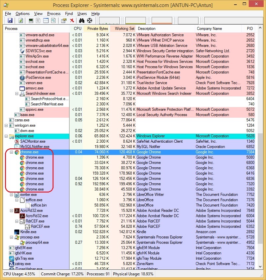This screenshot has height=280, width=266.
Task: Open the Options menu
Action: point(23,14)
